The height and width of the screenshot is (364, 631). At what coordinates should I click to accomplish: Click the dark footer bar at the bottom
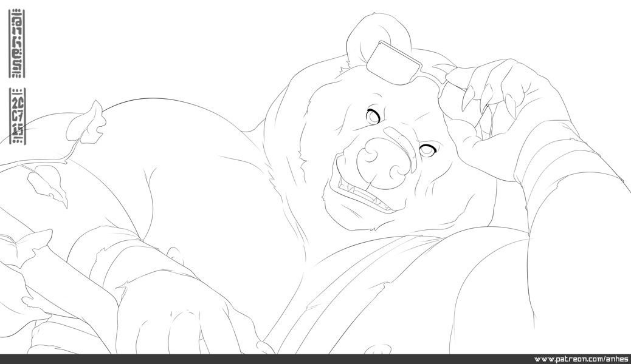coord(315,359)
